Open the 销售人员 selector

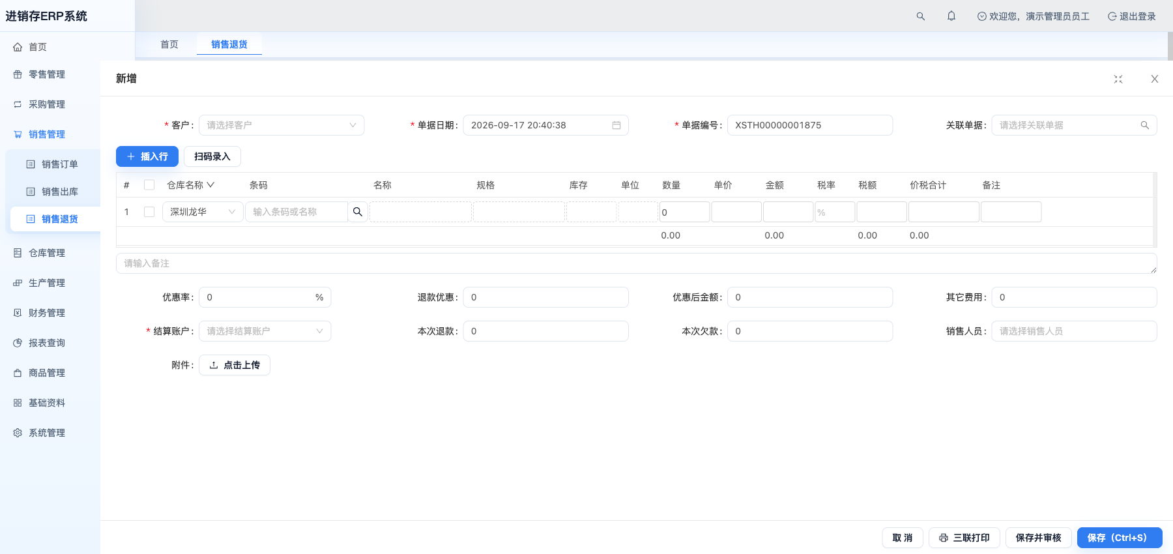click(x=1074, y=331)
